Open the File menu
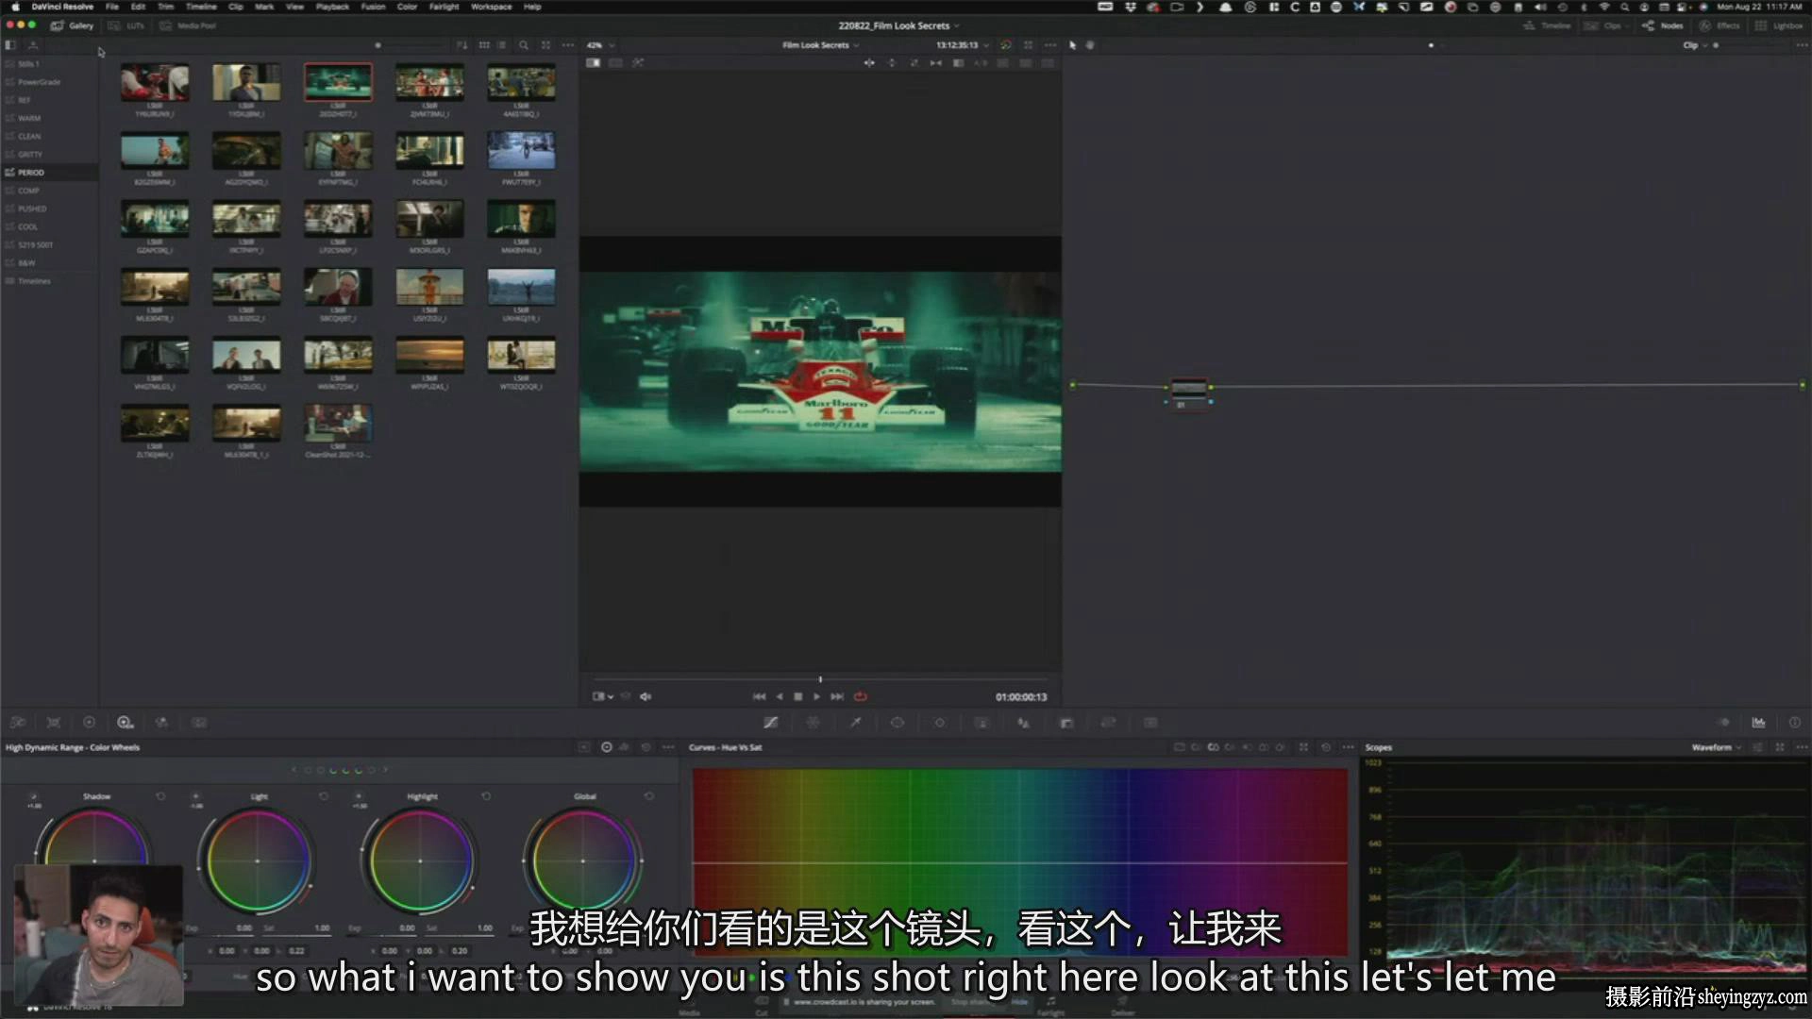Image resolution: width=1812 pixels, height=1019 pixels. click(112, 7)
